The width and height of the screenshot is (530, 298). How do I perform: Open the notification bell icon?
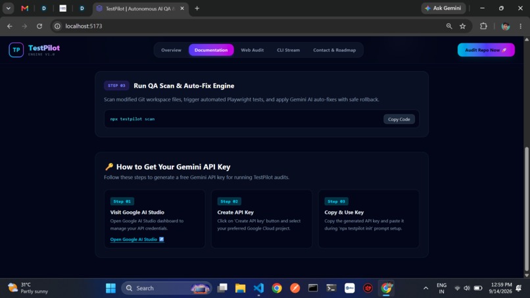click(519, 288)
